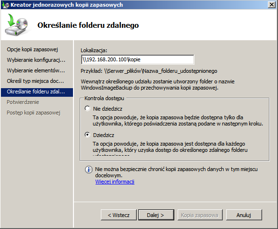The image size is (278, 229).
Task: Click the blue information icon
Action: [88, 170]
